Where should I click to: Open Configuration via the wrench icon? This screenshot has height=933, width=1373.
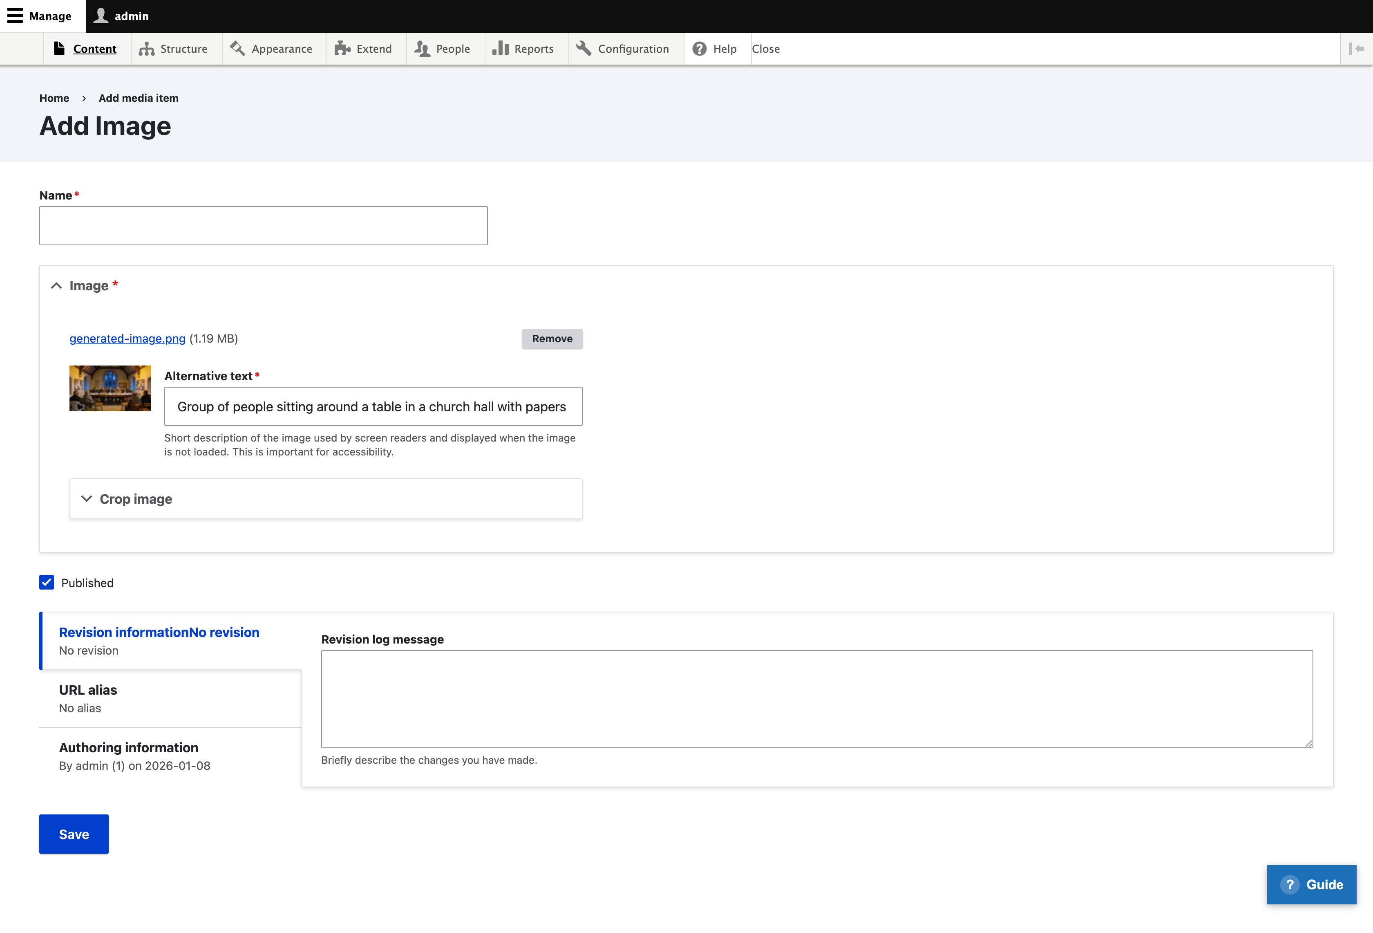click(584, 49)
